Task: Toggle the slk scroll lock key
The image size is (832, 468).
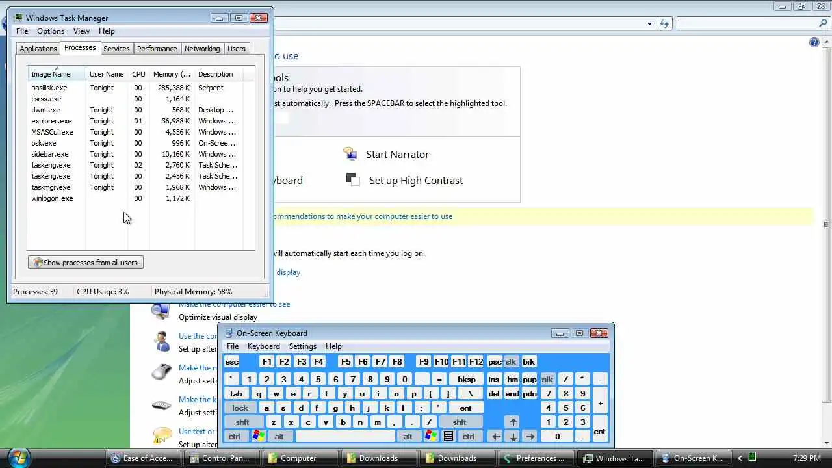Action: (x=511, y=362)
